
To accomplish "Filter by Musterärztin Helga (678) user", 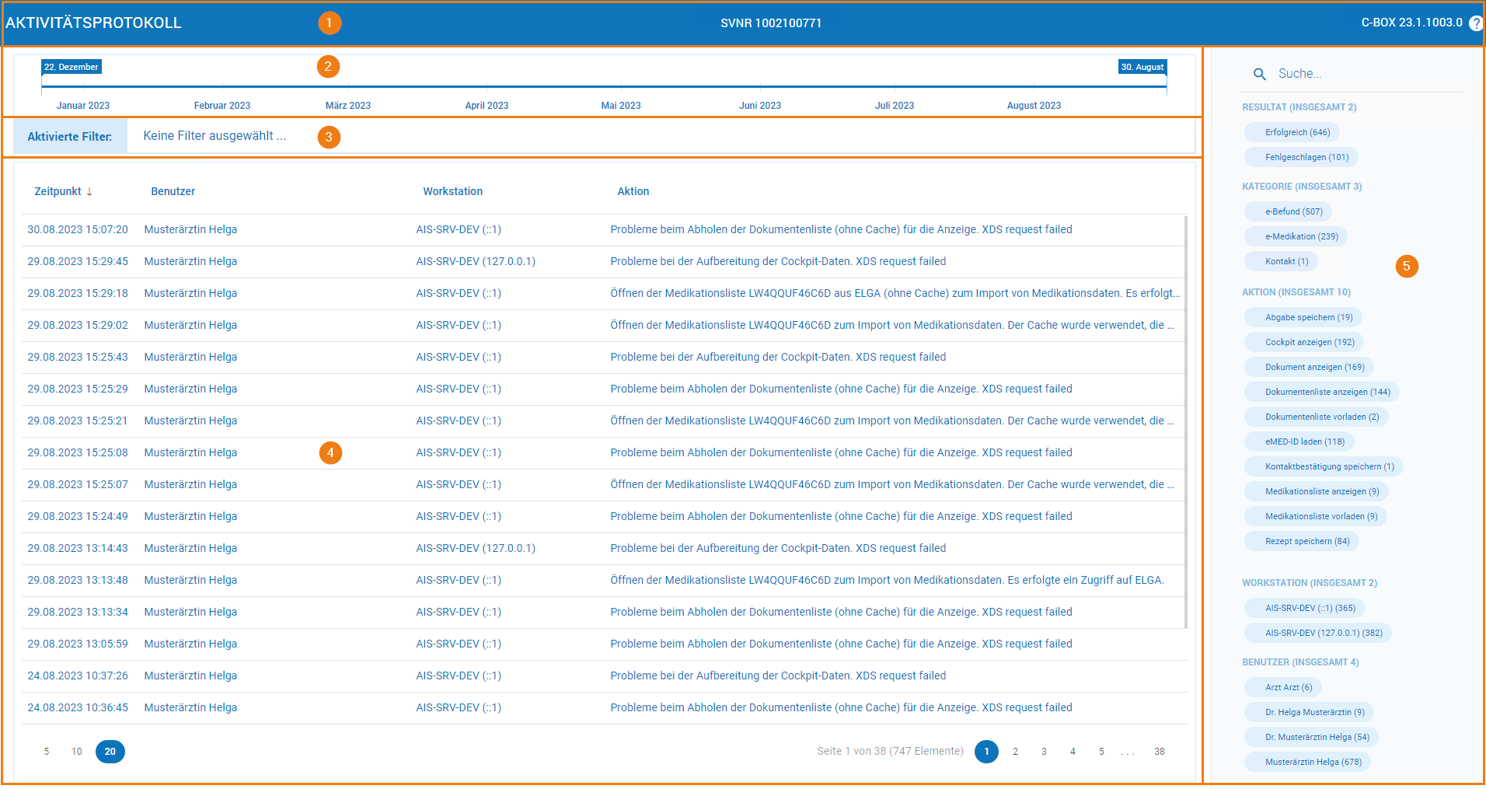I will (1307, 762).
